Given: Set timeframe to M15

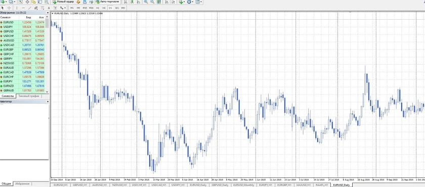Looking at the screenshot, I should point(85,8).
